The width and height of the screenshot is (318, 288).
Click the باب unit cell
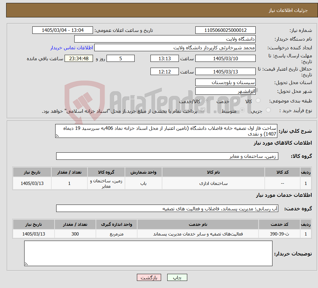pyautogui.click(x=143, y=183)
